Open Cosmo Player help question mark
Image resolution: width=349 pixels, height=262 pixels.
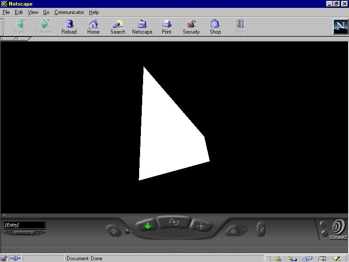[x=322, y=224]
